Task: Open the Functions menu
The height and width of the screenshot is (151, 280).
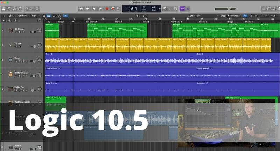Action: [23, 16]
